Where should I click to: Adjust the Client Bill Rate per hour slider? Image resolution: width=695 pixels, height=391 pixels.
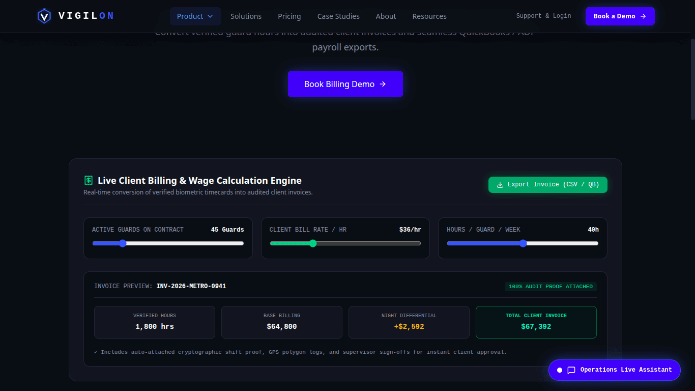click(345, 243)
